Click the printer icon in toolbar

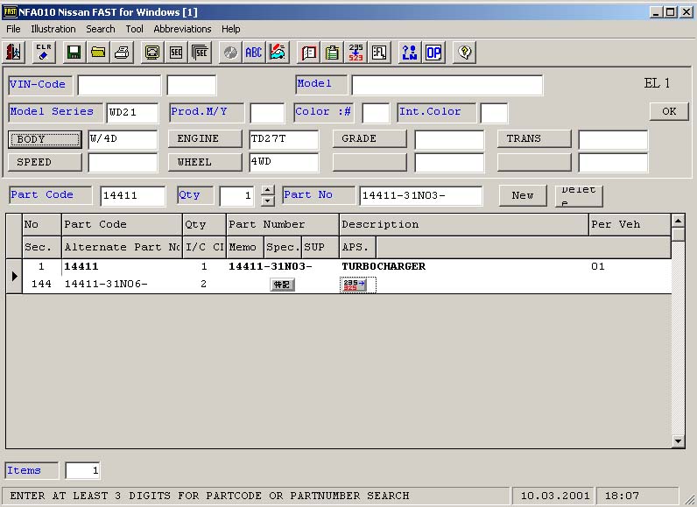tap(122, 53)
